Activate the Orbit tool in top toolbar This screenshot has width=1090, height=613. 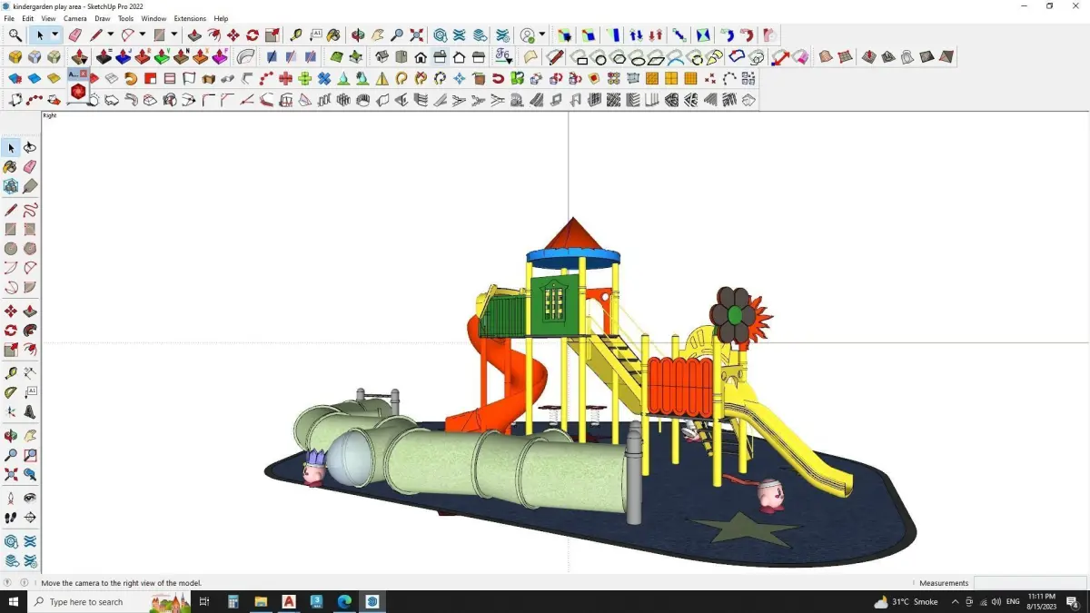coord(358,35)
